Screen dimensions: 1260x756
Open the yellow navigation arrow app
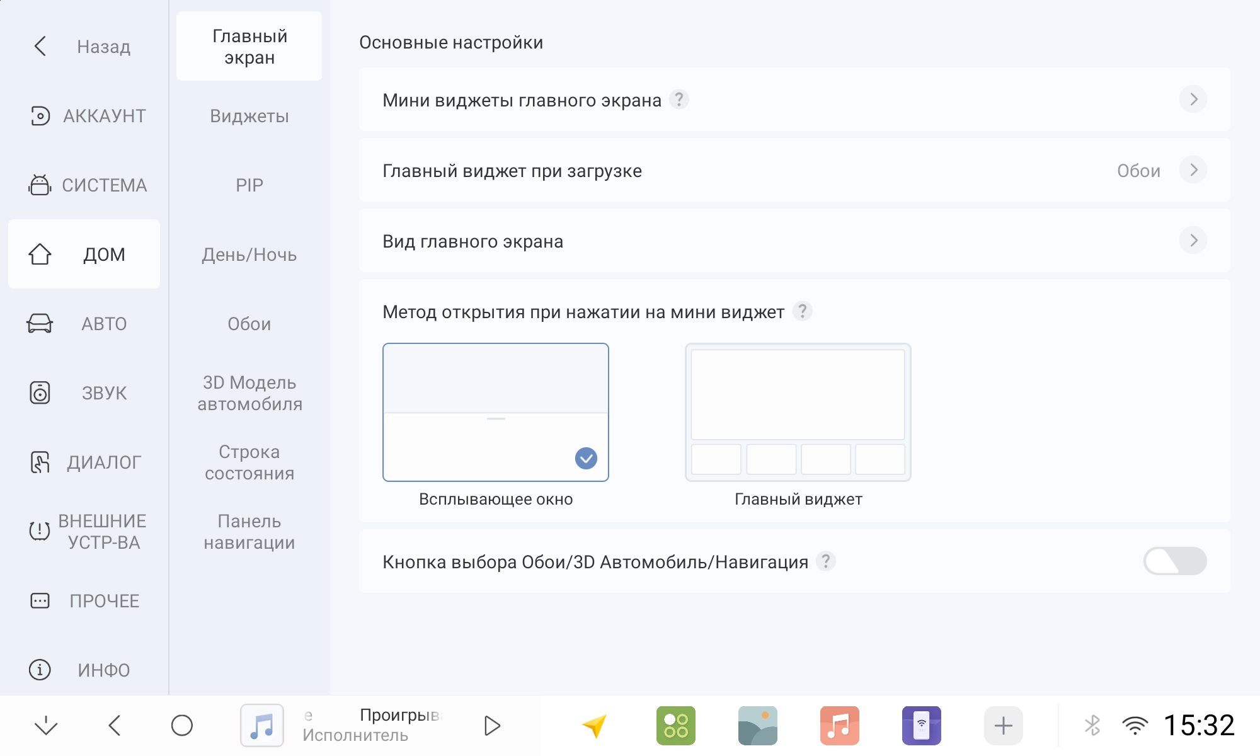coord(594,725)
